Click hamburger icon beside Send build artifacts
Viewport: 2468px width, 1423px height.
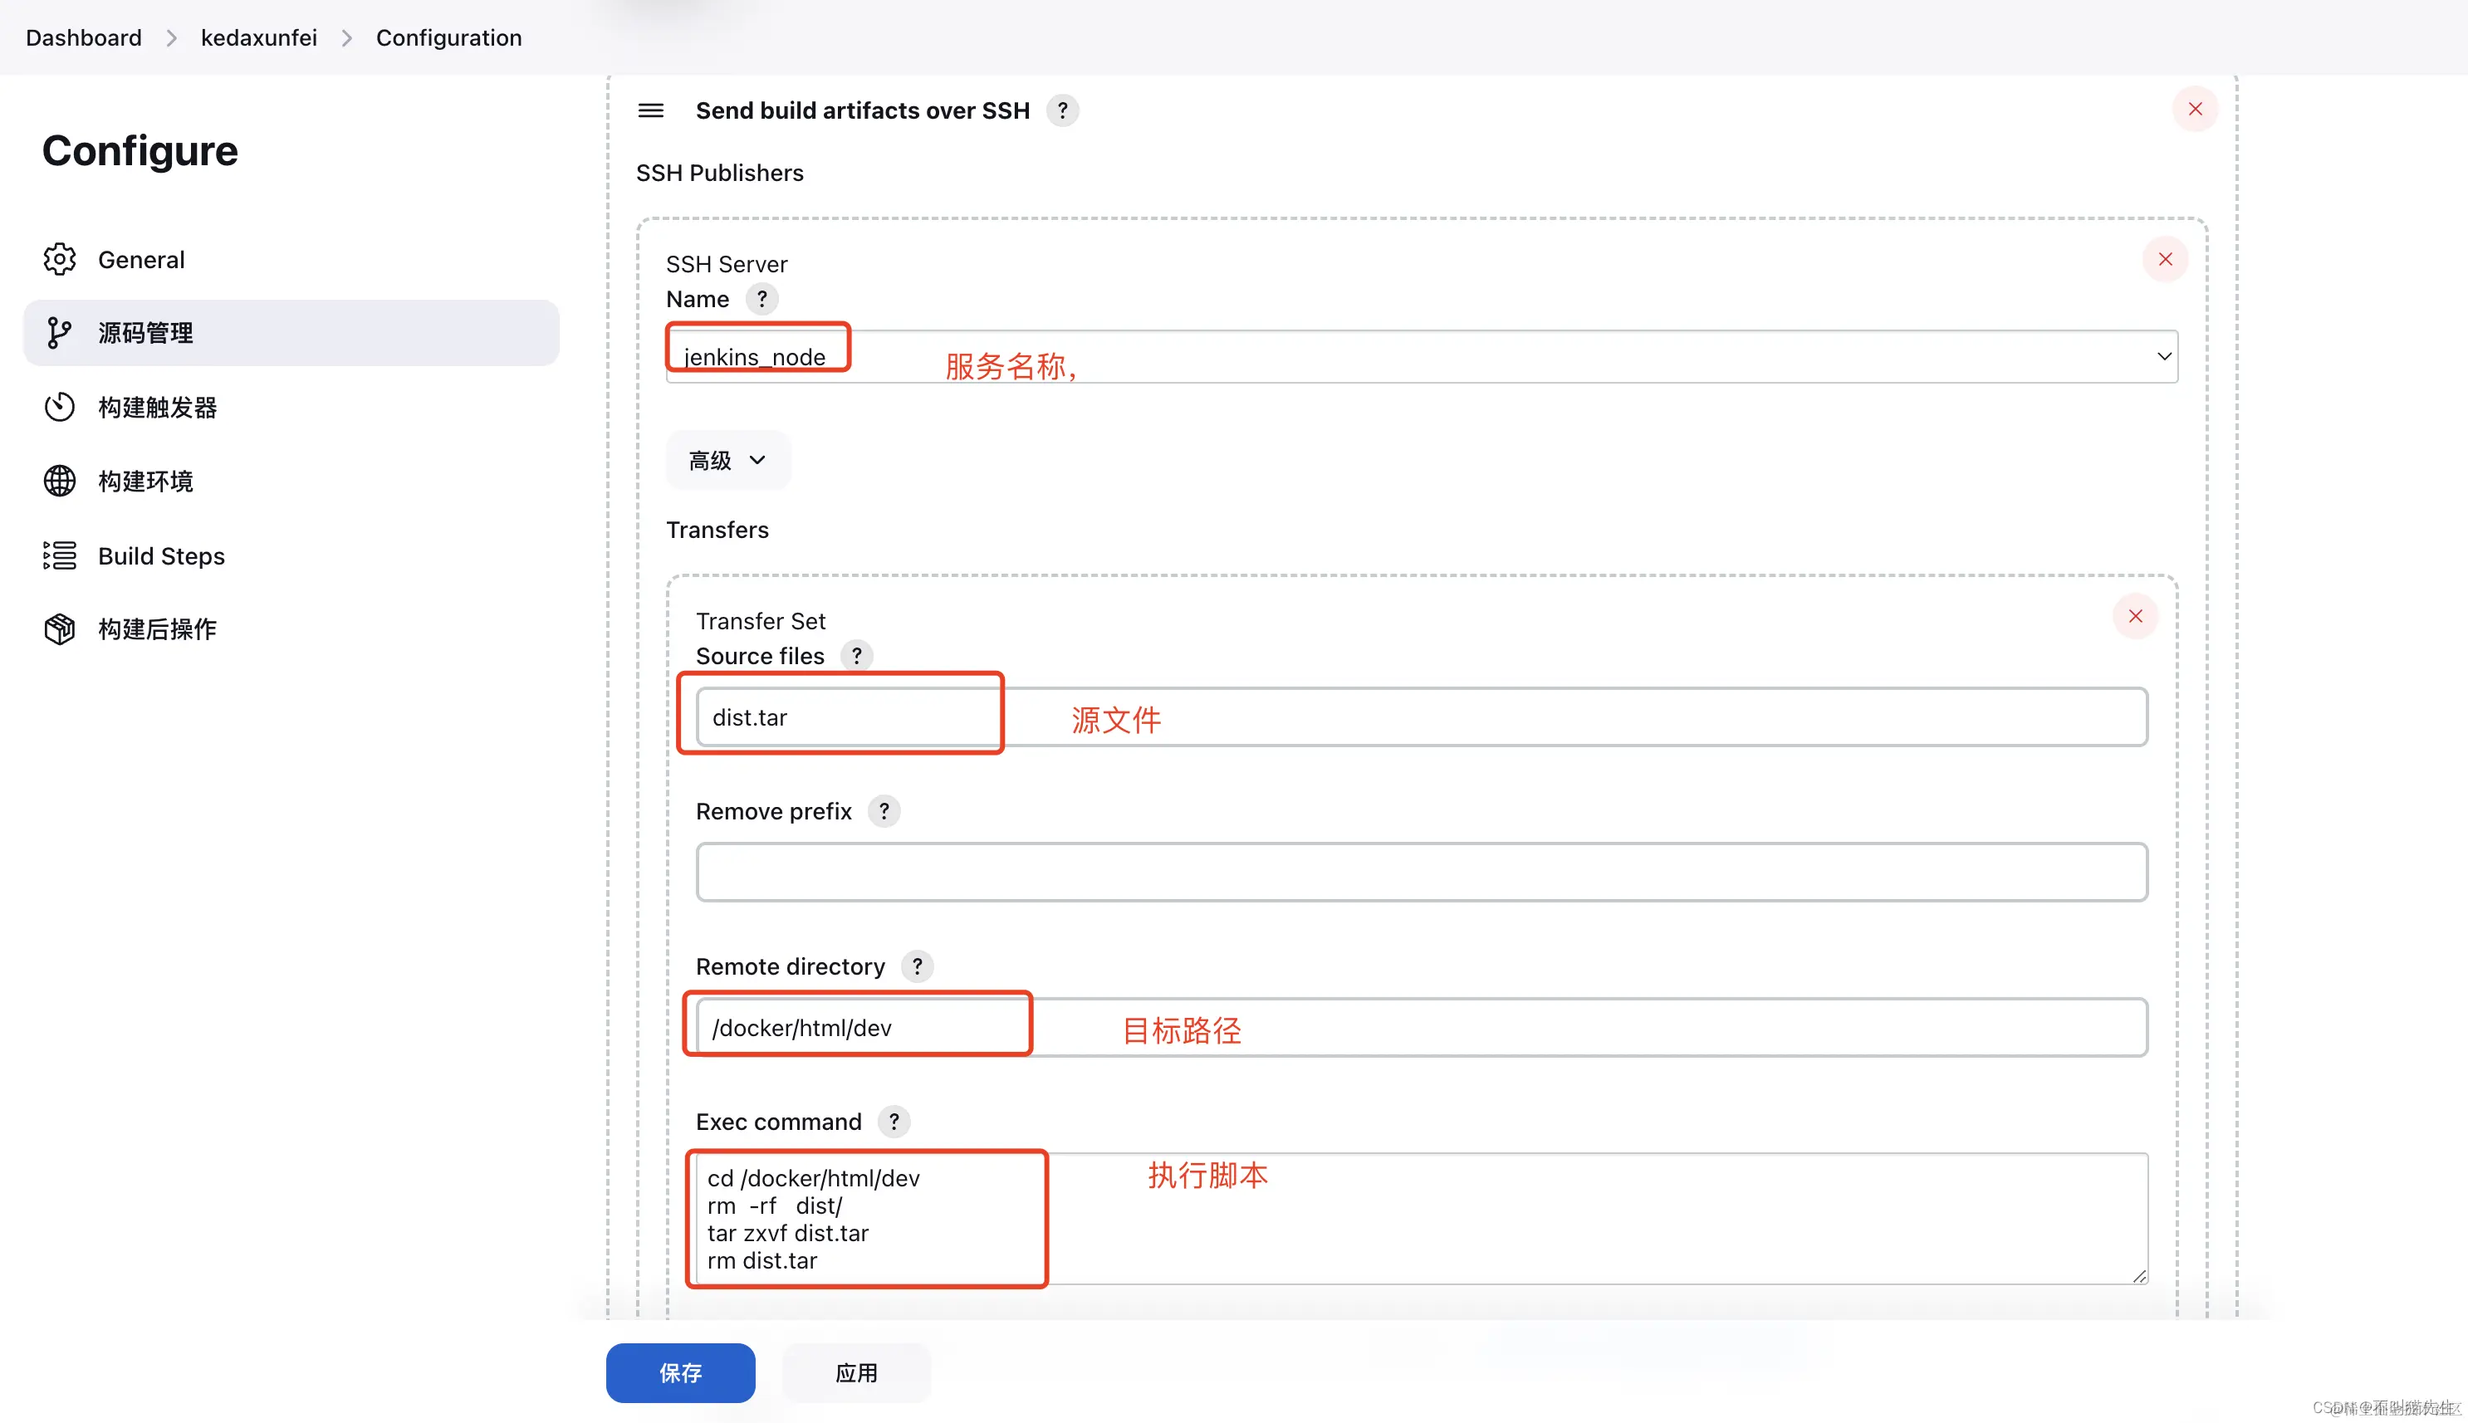pyautogui.click(x=649, y=110)
